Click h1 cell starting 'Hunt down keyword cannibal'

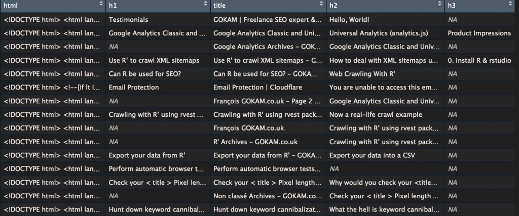point(156,209)
